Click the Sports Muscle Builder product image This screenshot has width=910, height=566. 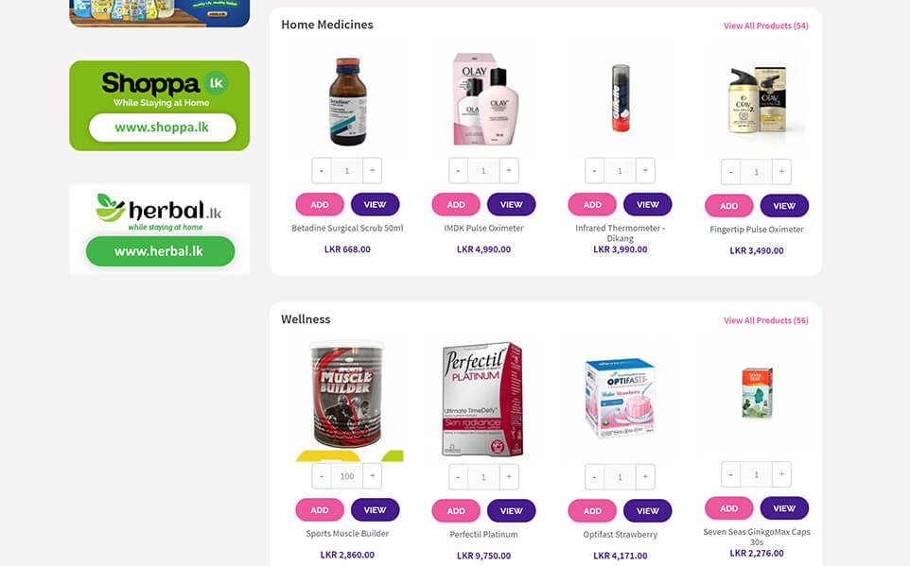(347, 397)
